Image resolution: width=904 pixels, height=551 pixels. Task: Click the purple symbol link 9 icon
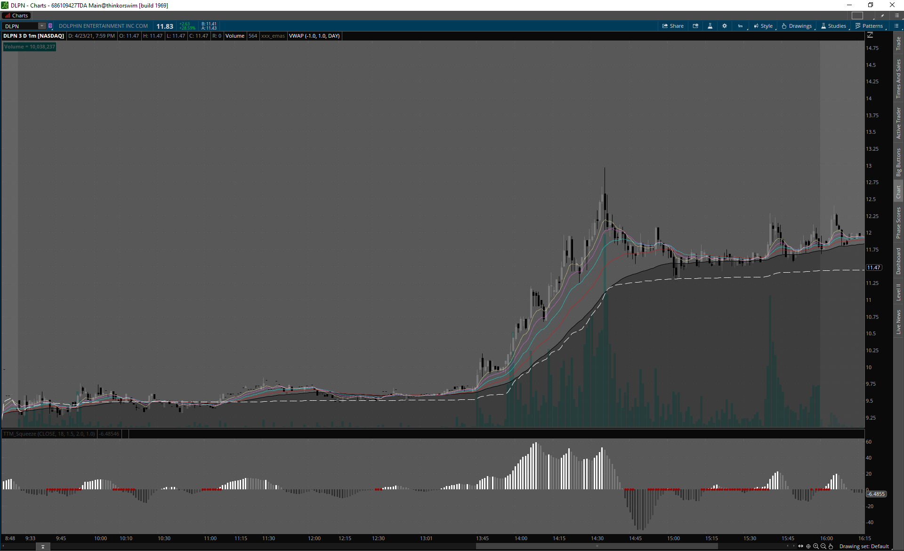pyautogui.click(x=50, y=26)
